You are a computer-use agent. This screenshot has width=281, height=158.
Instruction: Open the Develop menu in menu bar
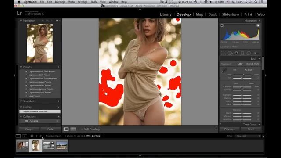tap(60, 2)
